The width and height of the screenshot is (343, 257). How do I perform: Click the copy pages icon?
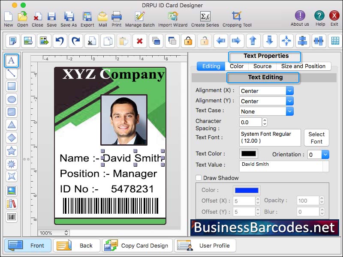(x=108, y=41)
